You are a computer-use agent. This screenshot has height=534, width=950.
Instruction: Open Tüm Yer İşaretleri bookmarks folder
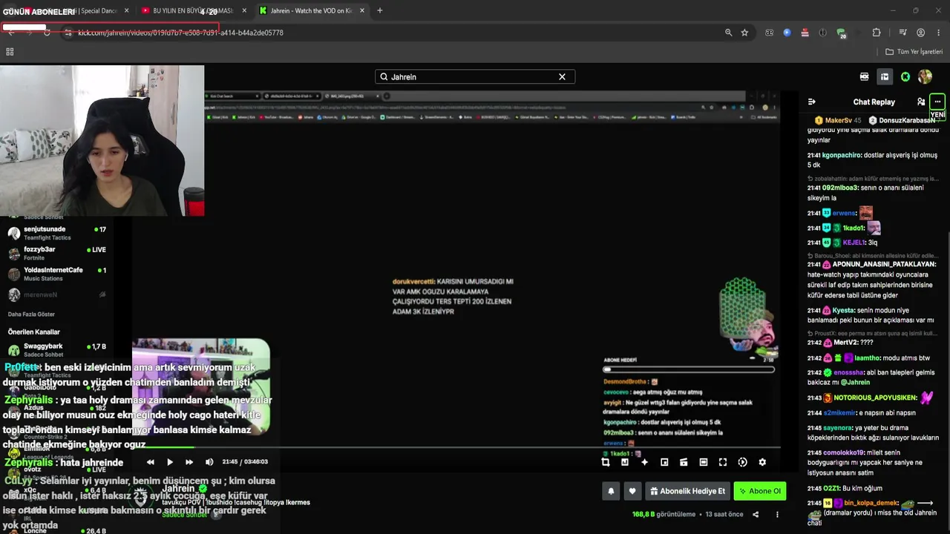[914, 52]
